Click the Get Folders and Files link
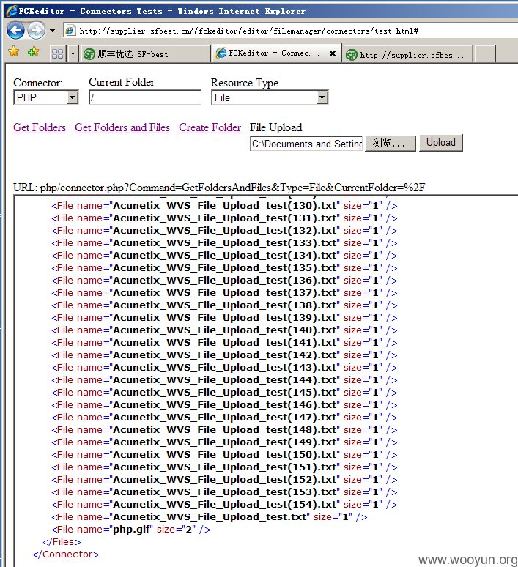This screenshot has height=567, width=518. [x=122, y=127]
